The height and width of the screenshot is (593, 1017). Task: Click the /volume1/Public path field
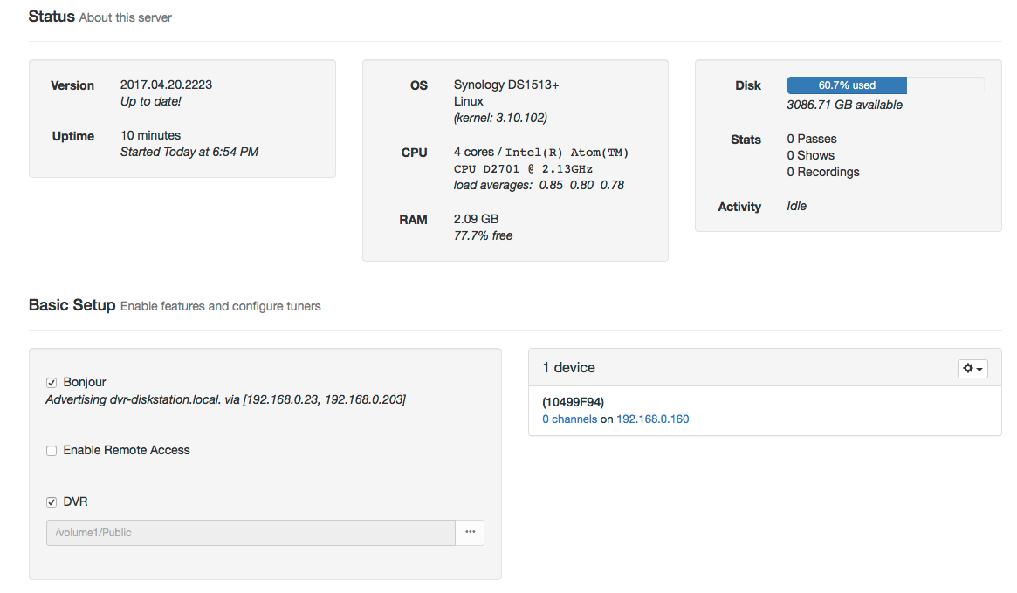click(x=251, y=533)
